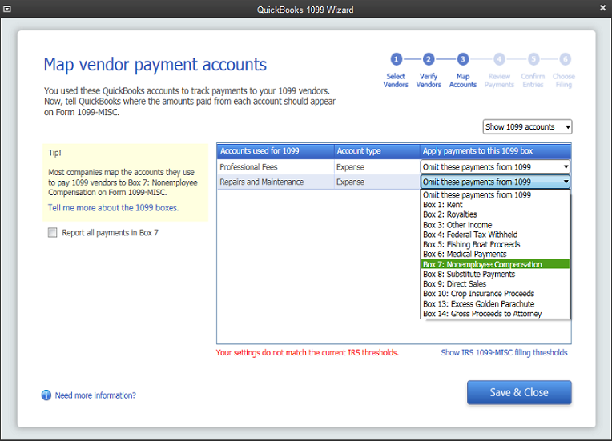Open the Show 1099 accounts dropdown

(527, 126)
